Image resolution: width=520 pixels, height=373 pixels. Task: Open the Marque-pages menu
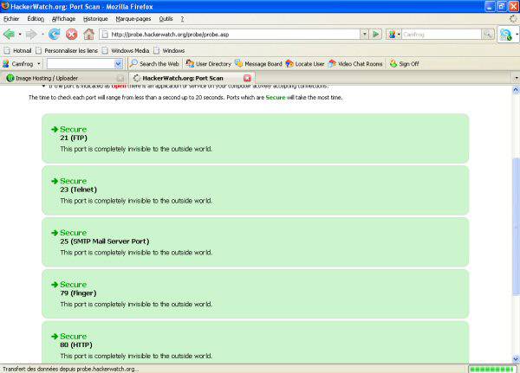point(133,19)
